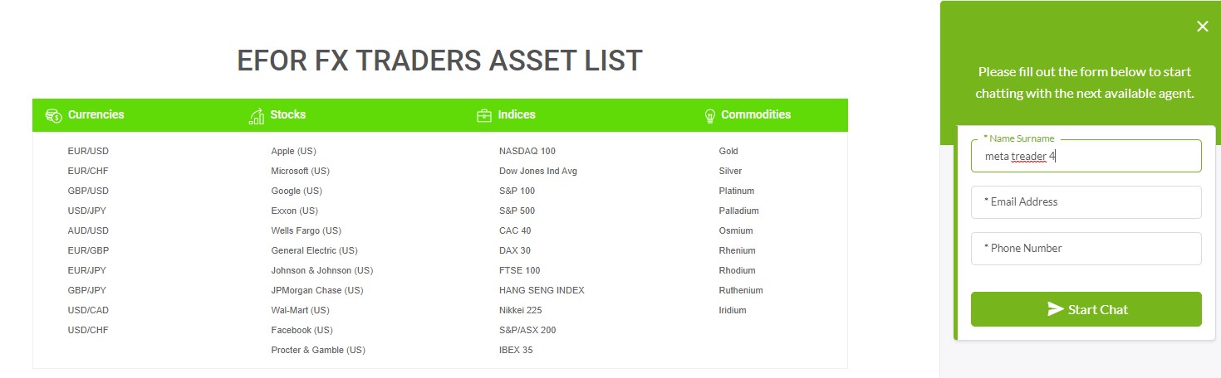The image size is (1221, 378).
Task: Select the Commodities column header
Action: [x=756, y=114]
